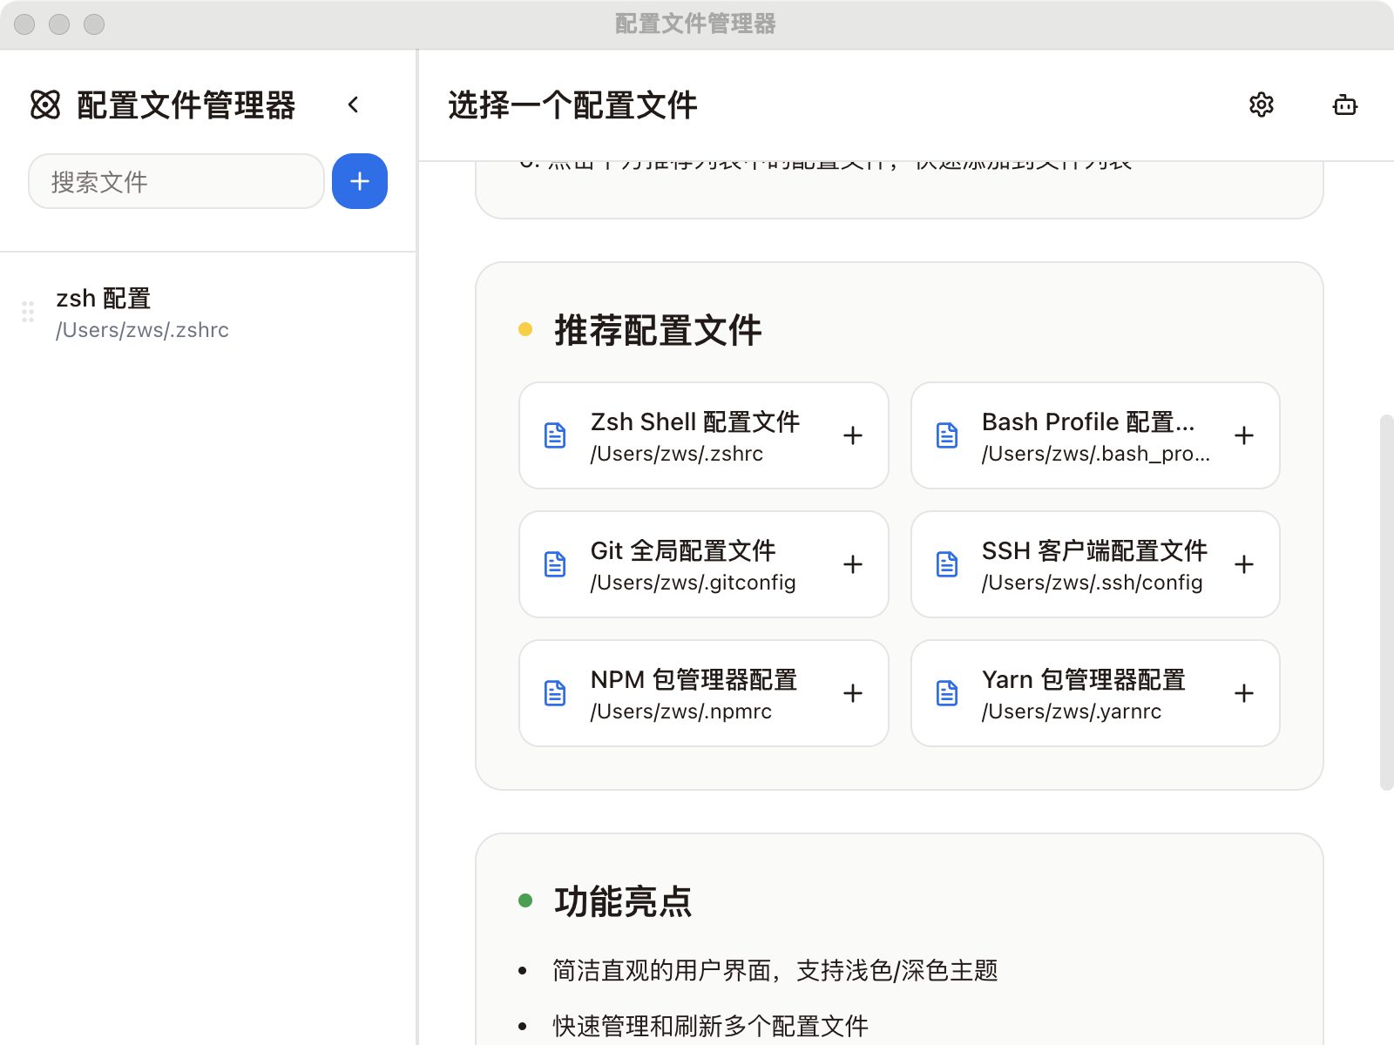Click the blue plus add file button
1394x1045 pixels.
(360, 181)
